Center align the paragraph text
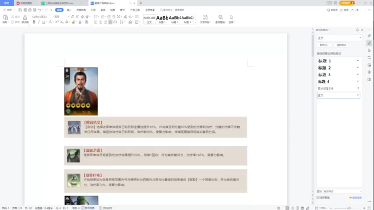Viewport: 374px width, 210px height. coord(101,22)
